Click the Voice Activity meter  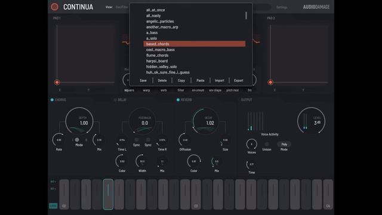255,121
